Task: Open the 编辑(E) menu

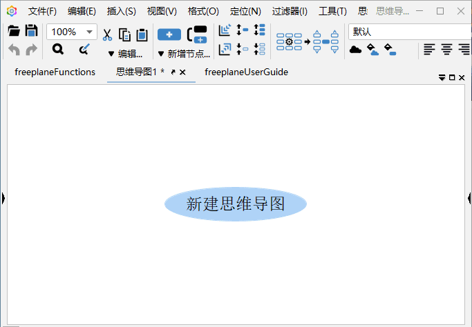Action: (x=82, y=12)
